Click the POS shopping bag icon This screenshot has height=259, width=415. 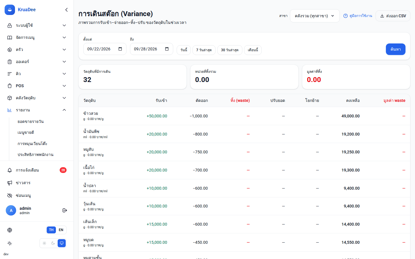(10, 86)
